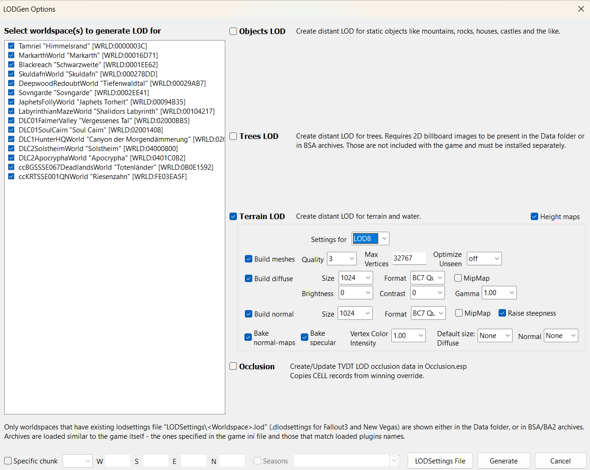Open Vertex Color Intensity dropdown
Viewport: 590px width, 470px height.
(x=409, y=336)
